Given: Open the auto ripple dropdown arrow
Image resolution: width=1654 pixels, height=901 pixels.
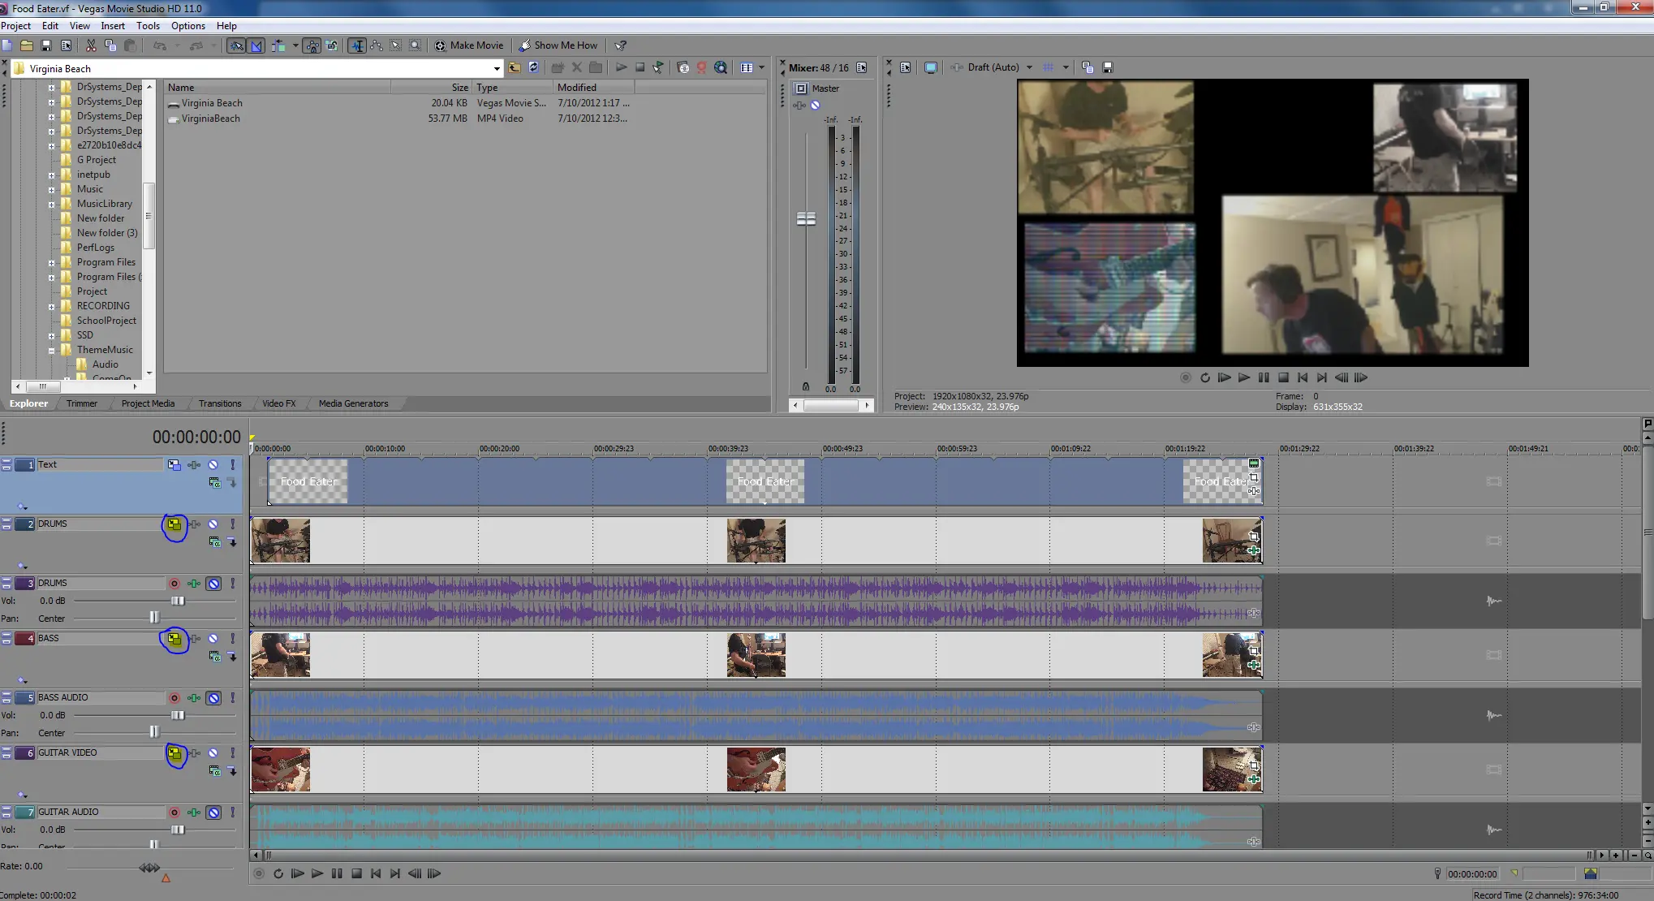Looking at the screenshot, I should (295, 45).
